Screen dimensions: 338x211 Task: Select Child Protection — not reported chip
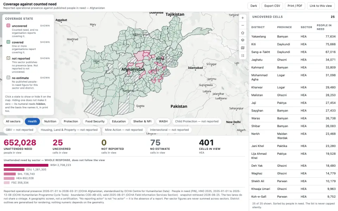coord(196,121)
